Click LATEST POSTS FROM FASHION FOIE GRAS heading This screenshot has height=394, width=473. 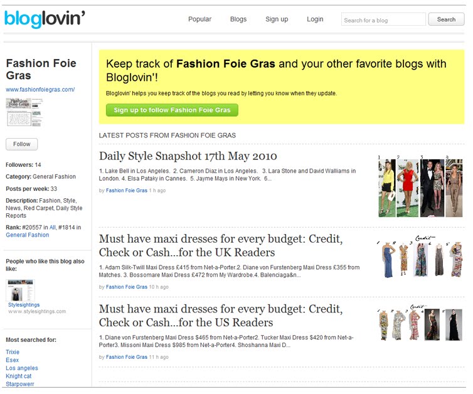[x=167, y=136]
